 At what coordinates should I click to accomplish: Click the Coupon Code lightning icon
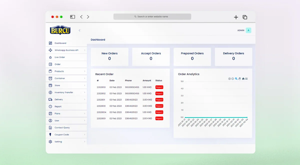click(x=50, y=135)
